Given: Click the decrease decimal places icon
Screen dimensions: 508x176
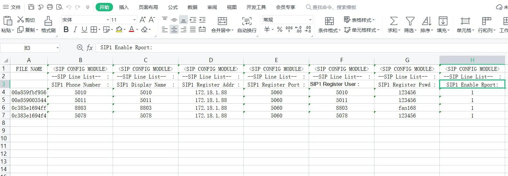Looking at the screenshot, I should 308,30.
